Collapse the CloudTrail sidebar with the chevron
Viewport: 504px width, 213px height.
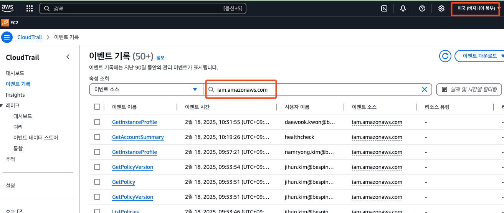tap(68, 57)
